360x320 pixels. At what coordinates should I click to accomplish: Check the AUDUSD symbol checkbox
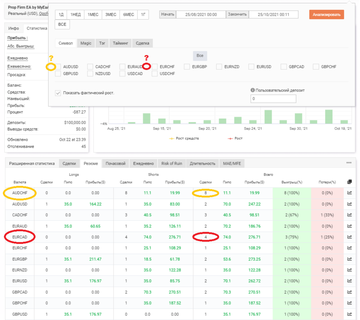pos(58,67)
